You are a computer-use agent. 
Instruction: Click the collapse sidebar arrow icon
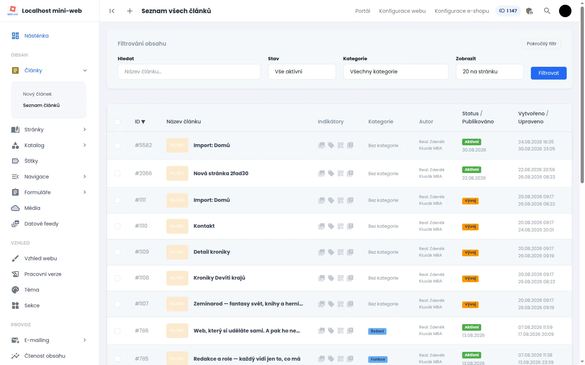(112, 11)
